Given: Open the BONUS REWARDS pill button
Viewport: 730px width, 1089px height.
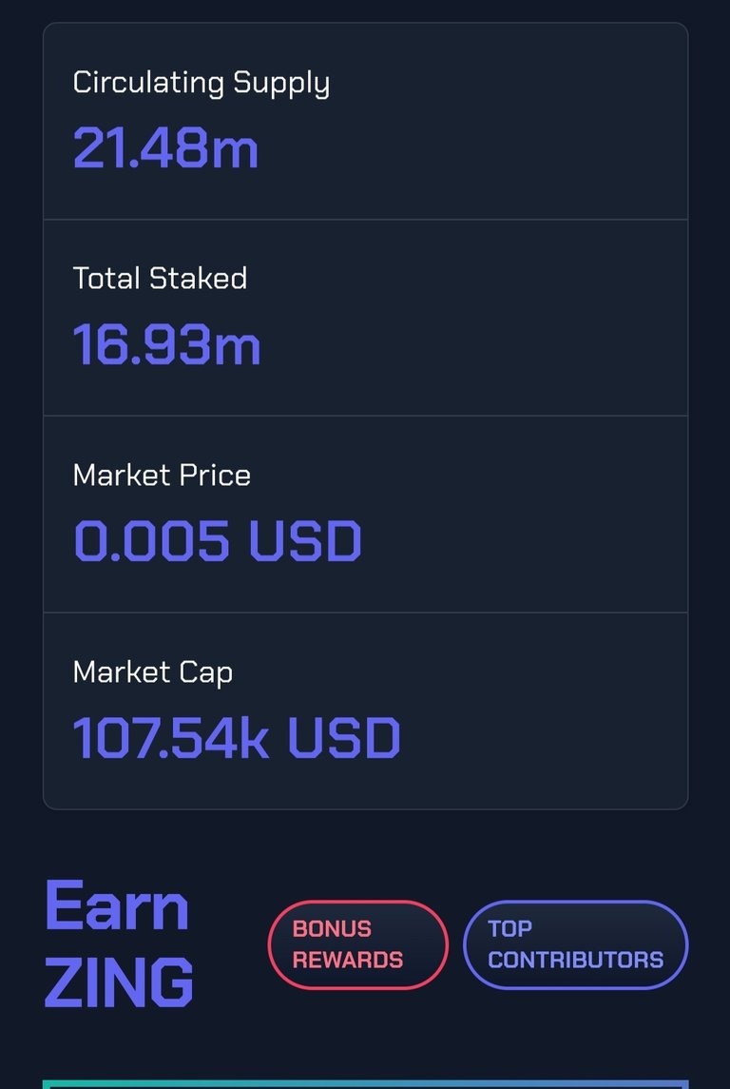Looking at the screenshot, I should coord(358,944).
